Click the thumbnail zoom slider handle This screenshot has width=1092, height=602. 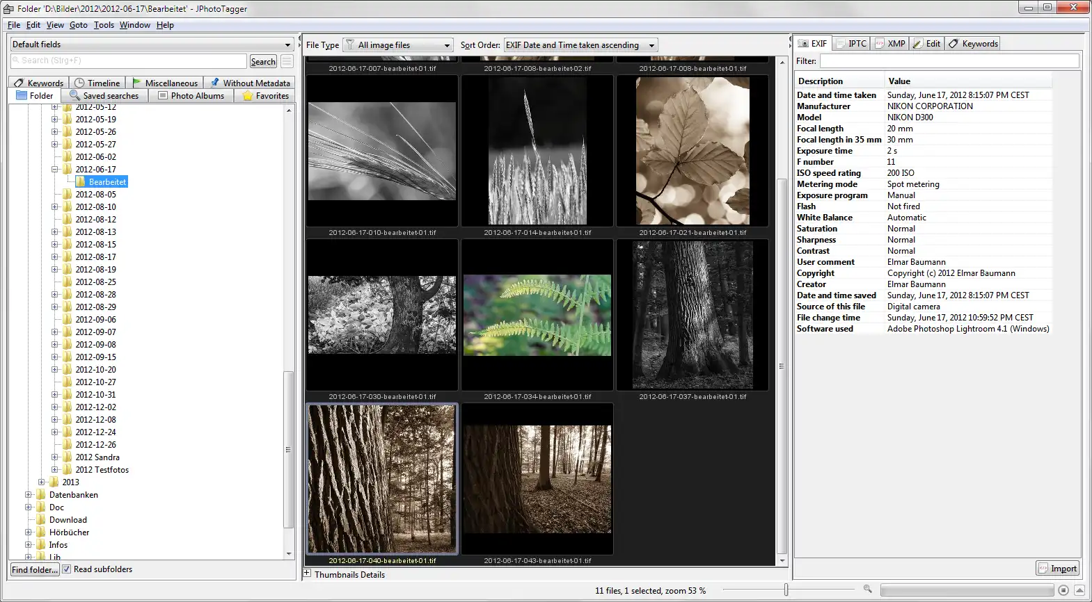pyautogui.click(x=786, y=589)
